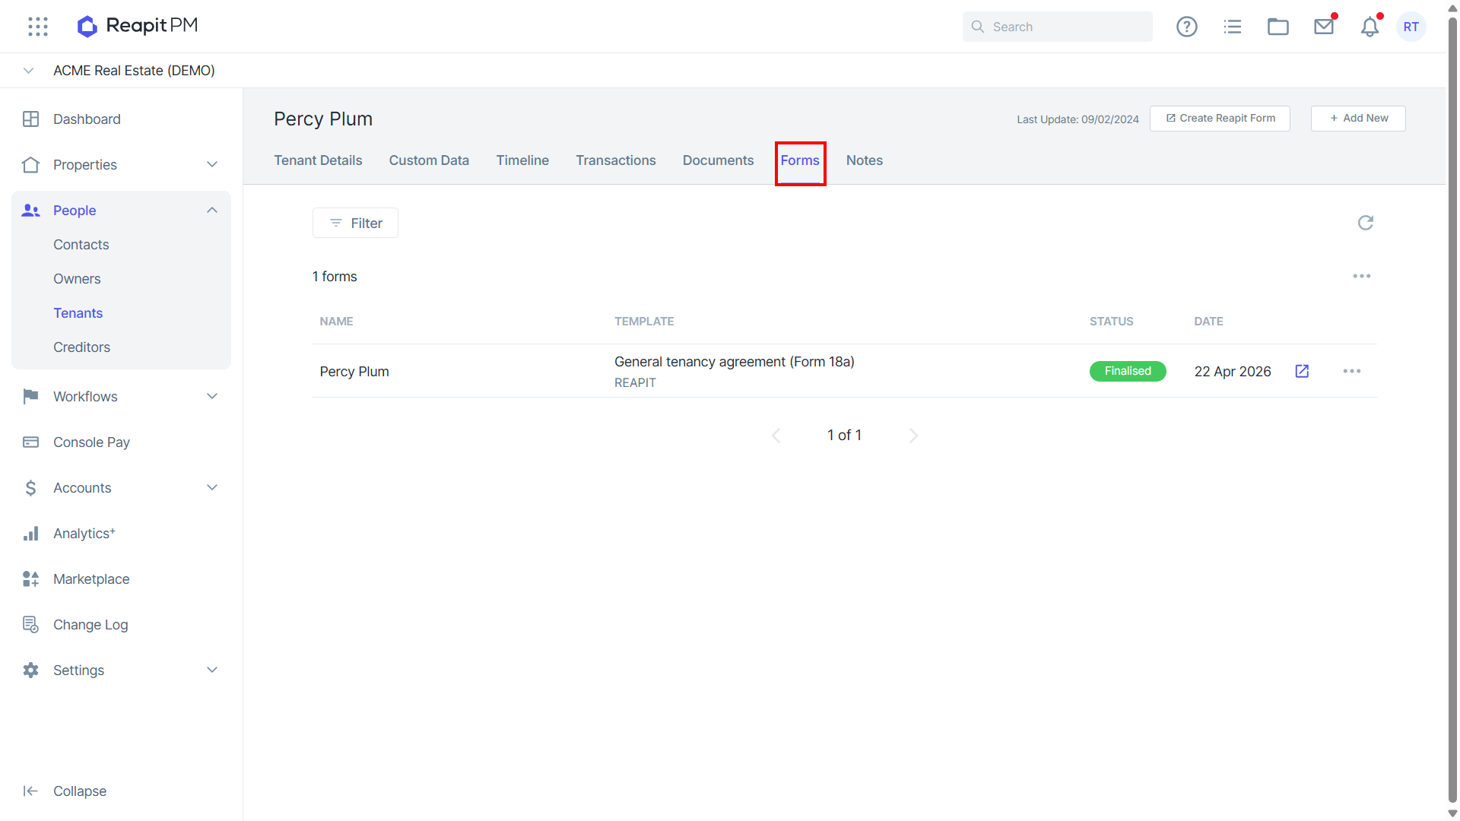This screenshot has width=1460, height=821.
Task: View notifications bell icon
Action: 1370,27
